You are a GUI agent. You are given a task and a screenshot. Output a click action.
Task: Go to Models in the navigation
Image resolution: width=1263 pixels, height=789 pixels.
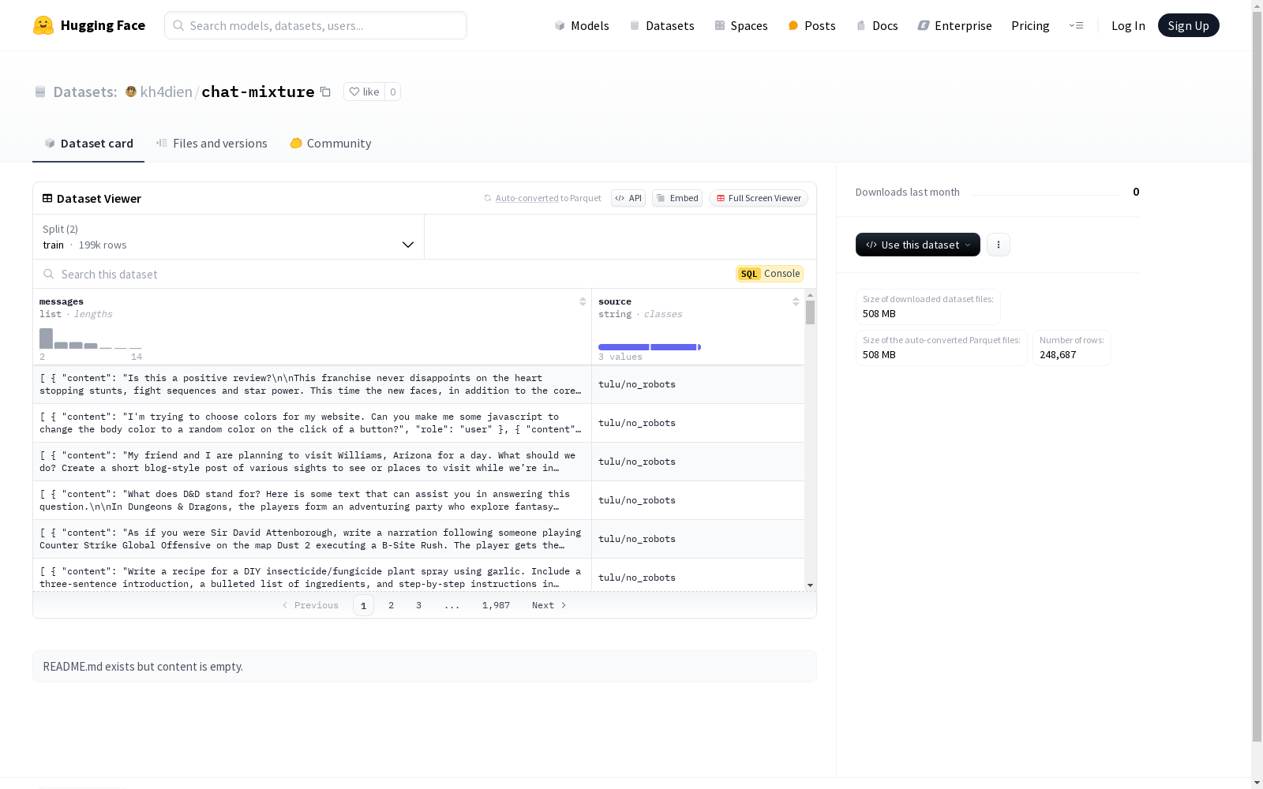(x=582, y=25)
